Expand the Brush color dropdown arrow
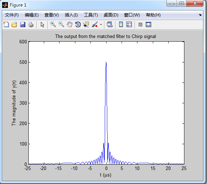Viewport: 207px width, 184px height. click(x=101, y=24)
